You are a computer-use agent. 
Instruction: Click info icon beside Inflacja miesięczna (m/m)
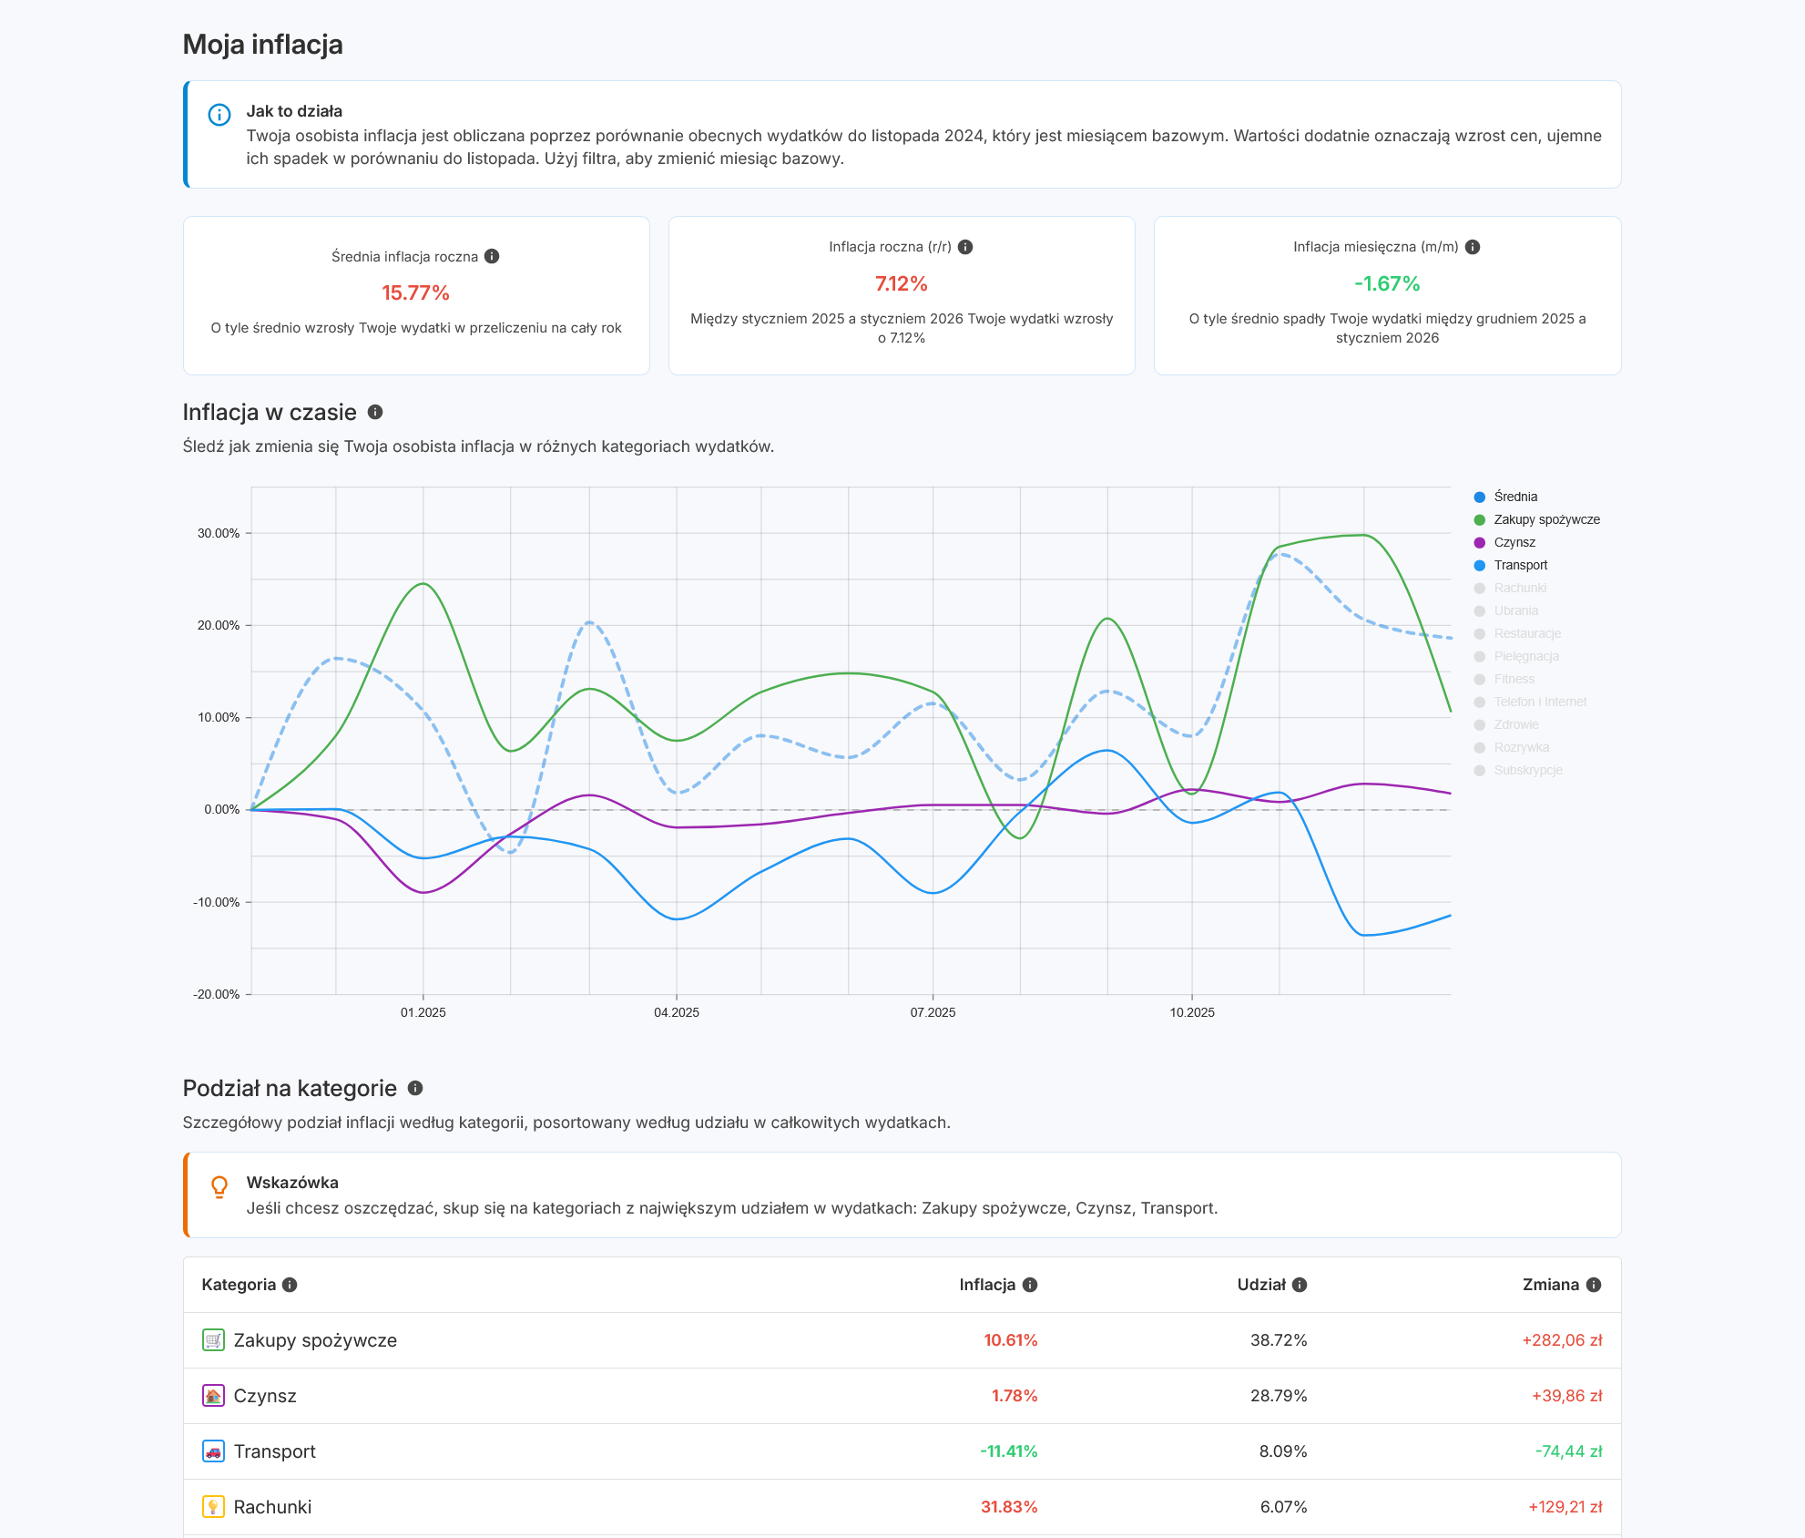[1473, 247]
